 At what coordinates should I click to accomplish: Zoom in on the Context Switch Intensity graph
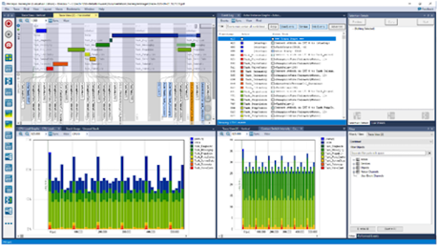(x=222, y=134)
